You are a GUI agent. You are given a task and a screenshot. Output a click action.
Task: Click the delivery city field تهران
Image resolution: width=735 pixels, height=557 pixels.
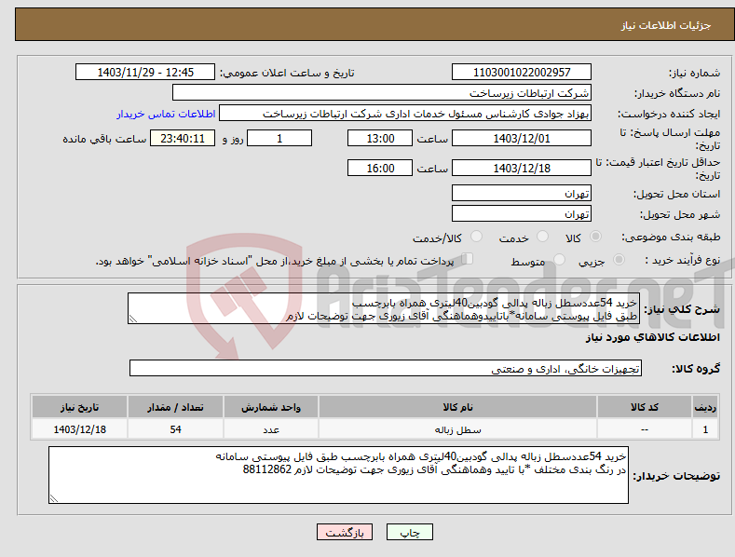522,214
